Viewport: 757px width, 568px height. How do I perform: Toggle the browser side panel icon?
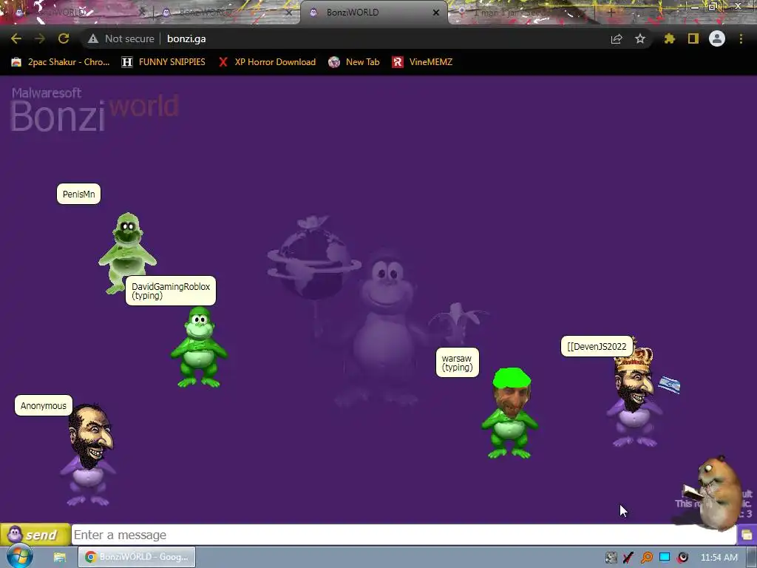[x=693, y=38]
